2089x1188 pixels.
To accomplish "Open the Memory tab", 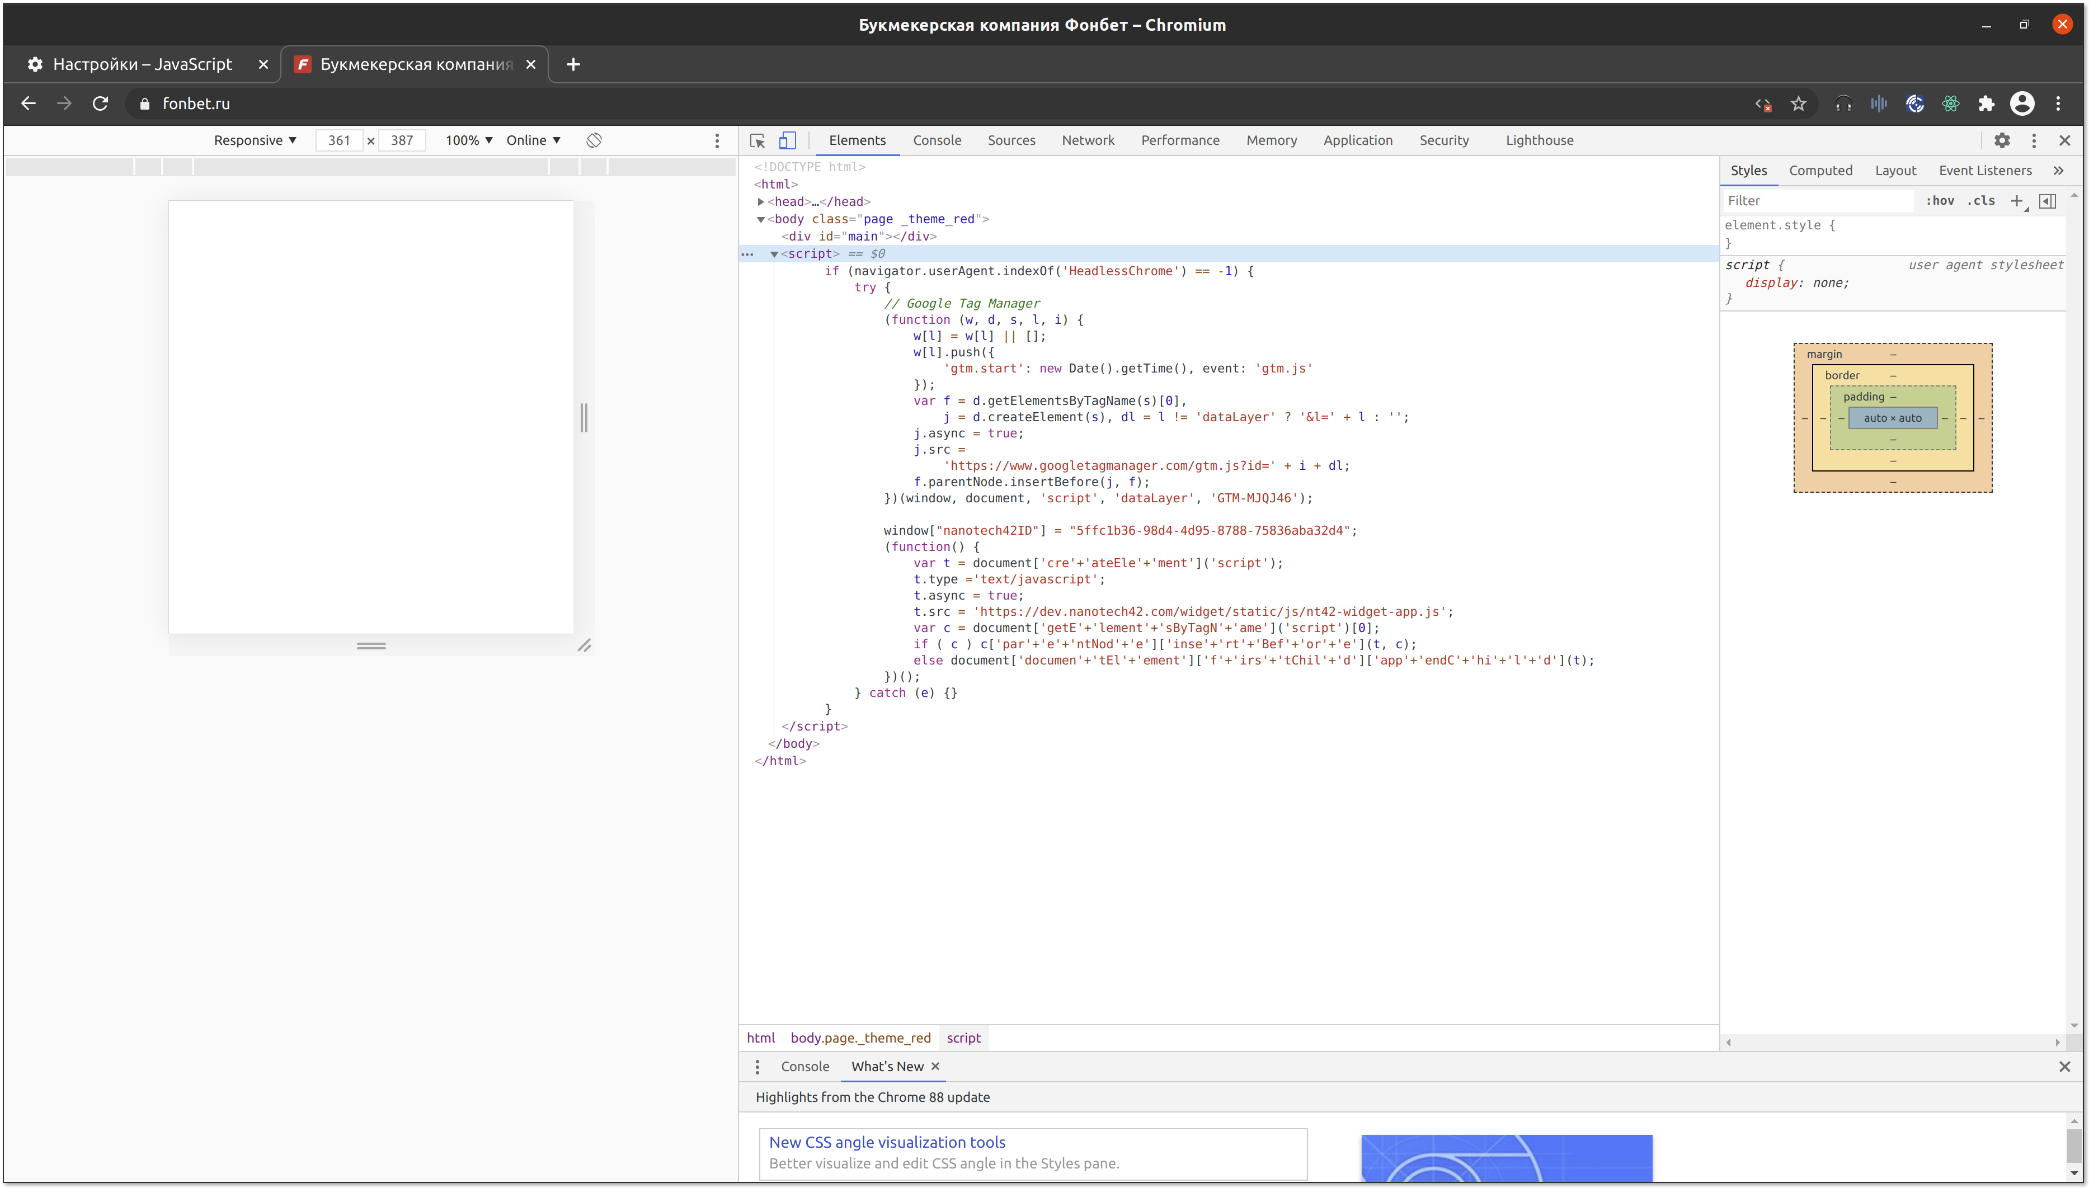I will (1271, 140).
